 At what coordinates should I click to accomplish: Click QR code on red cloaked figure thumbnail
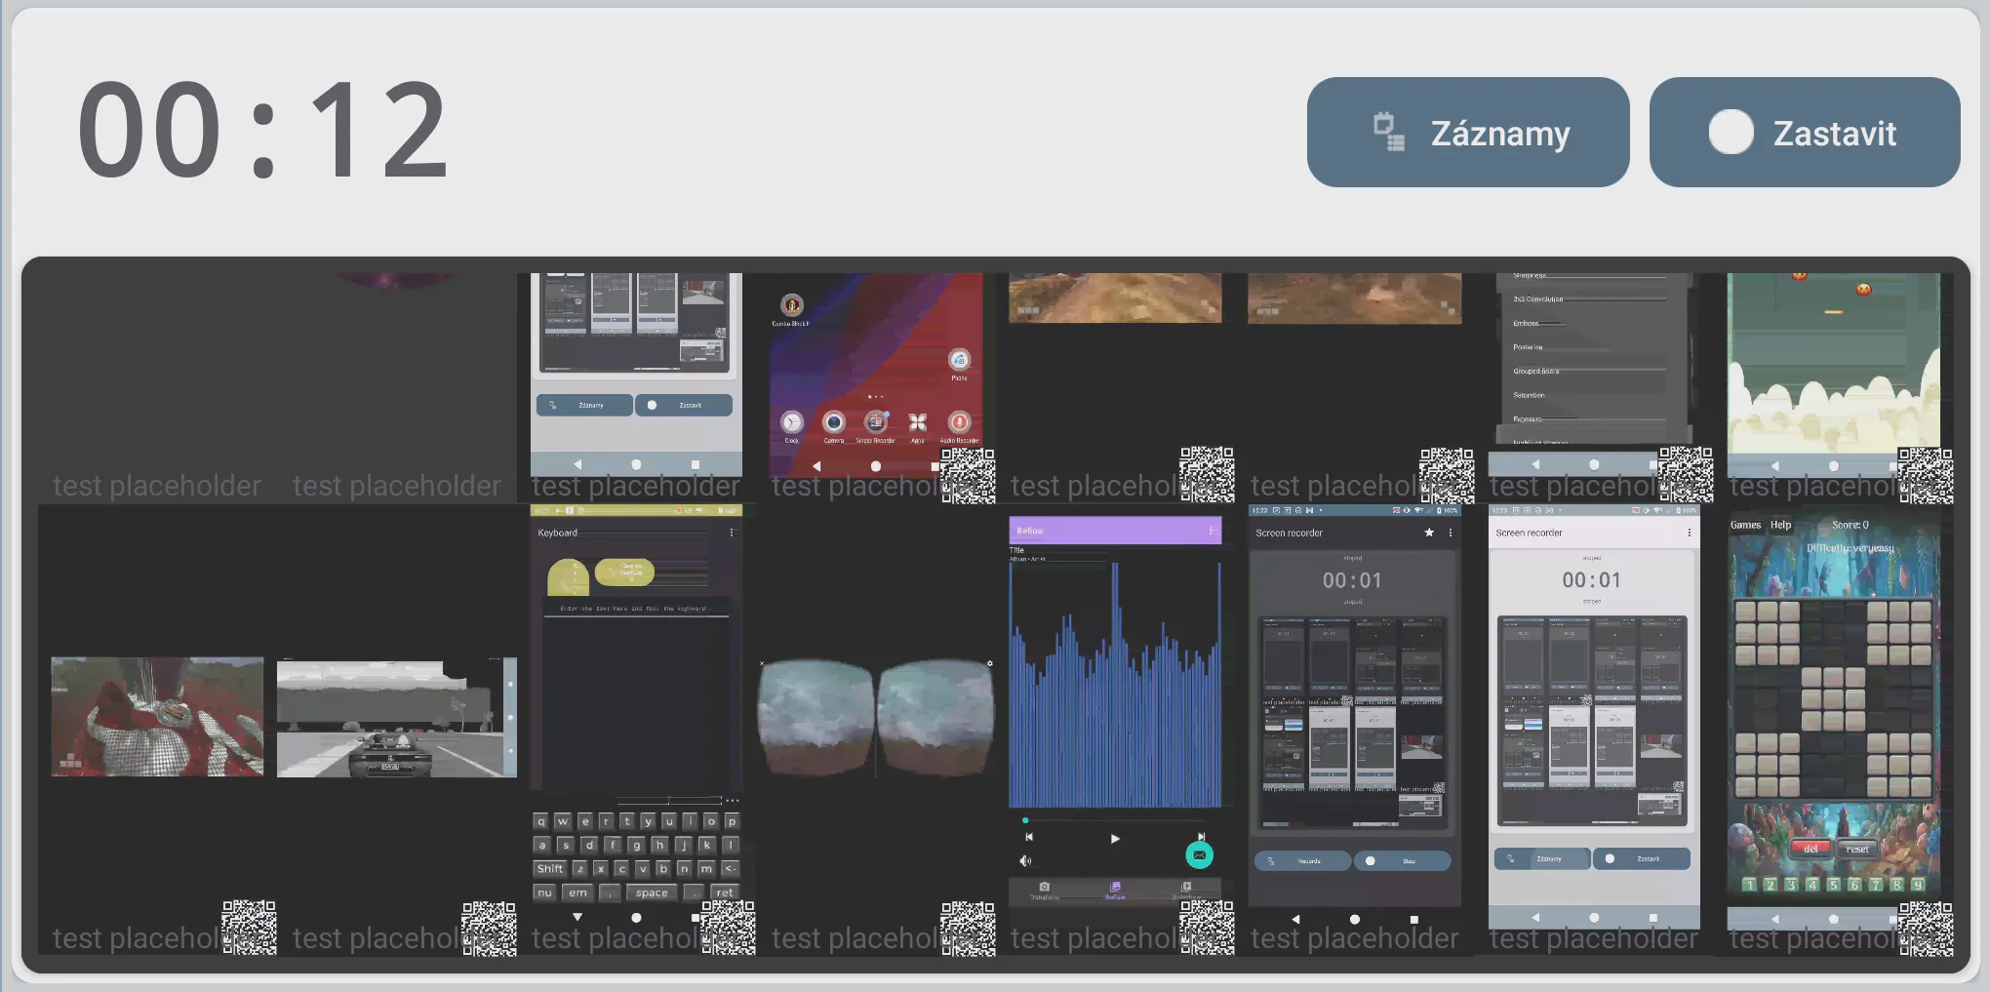[249, 928]
